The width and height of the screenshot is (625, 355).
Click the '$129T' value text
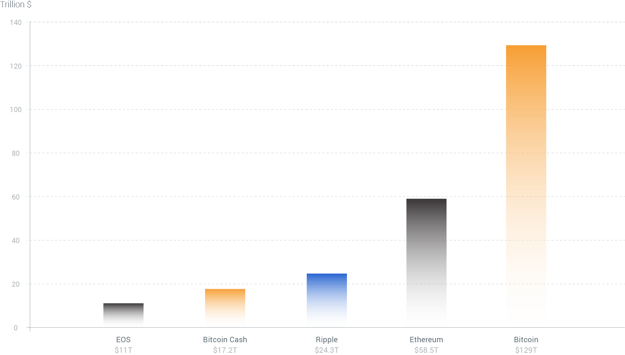tap(526, 350)
